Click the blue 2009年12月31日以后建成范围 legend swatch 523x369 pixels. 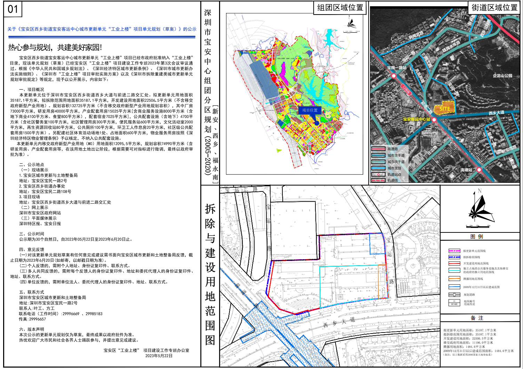(x=454, y=287)
